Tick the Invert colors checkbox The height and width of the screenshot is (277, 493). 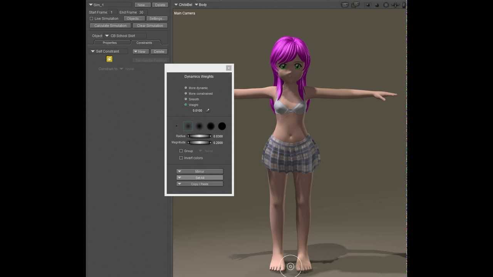point(181,158)
